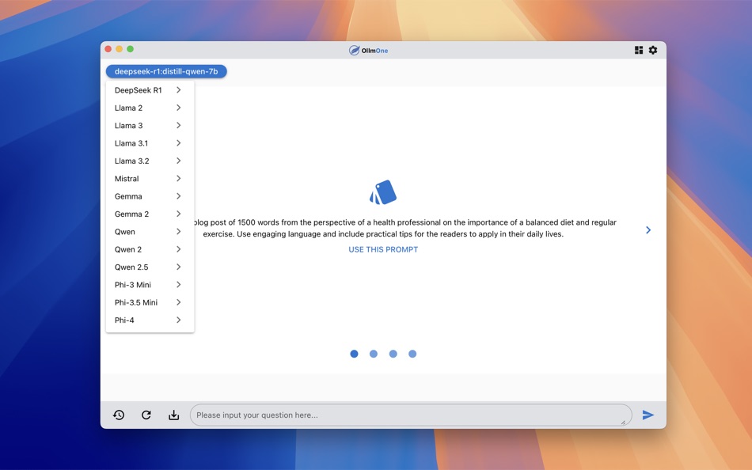Image resolution: width=752 pixels, height=470 pixels.
Task: Click the input field resize handle
Action: [x=623, y=423]
